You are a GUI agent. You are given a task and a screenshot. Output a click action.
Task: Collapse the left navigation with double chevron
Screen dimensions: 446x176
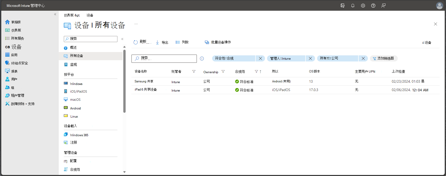55,14
